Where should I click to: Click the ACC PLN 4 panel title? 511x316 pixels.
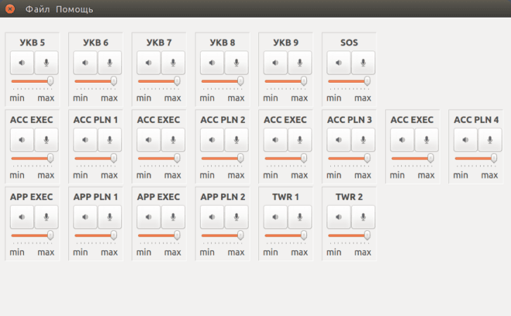(x=476, y=119)
